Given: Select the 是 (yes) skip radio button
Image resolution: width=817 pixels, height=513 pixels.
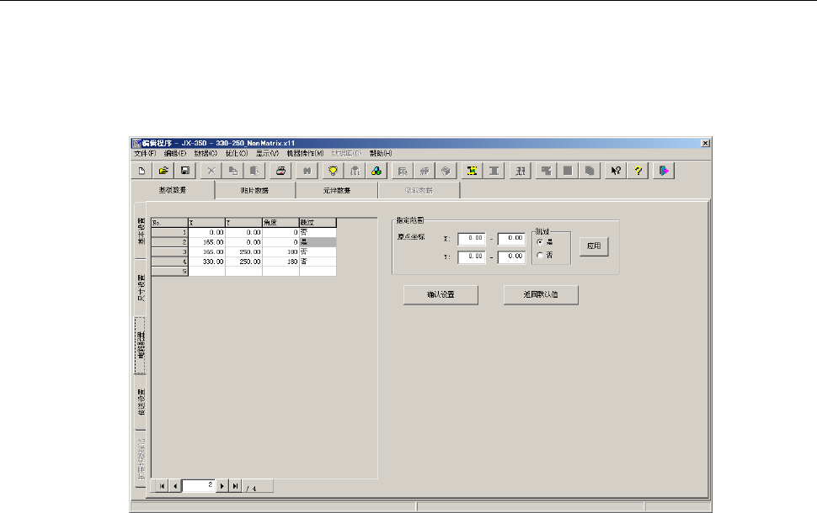Looking at the screenshot, I should [x=540, y=241].
